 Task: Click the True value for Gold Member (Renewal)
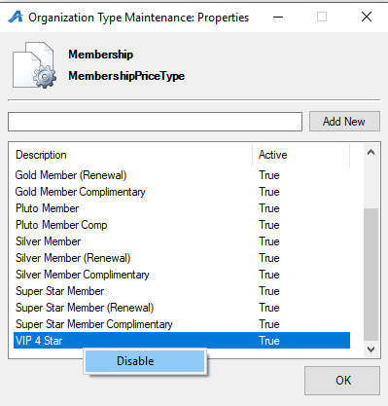(x=269, y=175)
